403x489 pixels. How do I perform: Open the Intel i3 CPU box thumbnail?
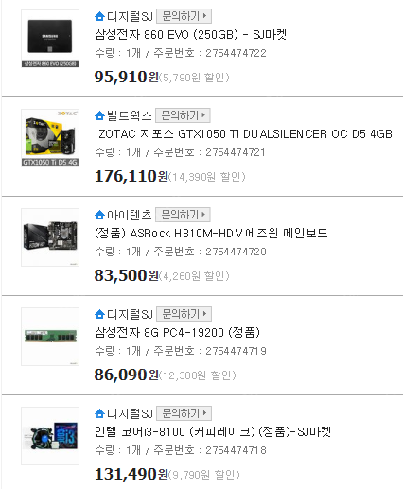pyautogui.click(x=50, y=436)
